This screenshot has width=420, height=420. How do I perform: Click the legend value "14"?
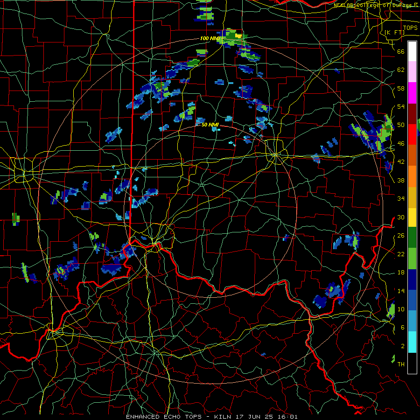401,291
